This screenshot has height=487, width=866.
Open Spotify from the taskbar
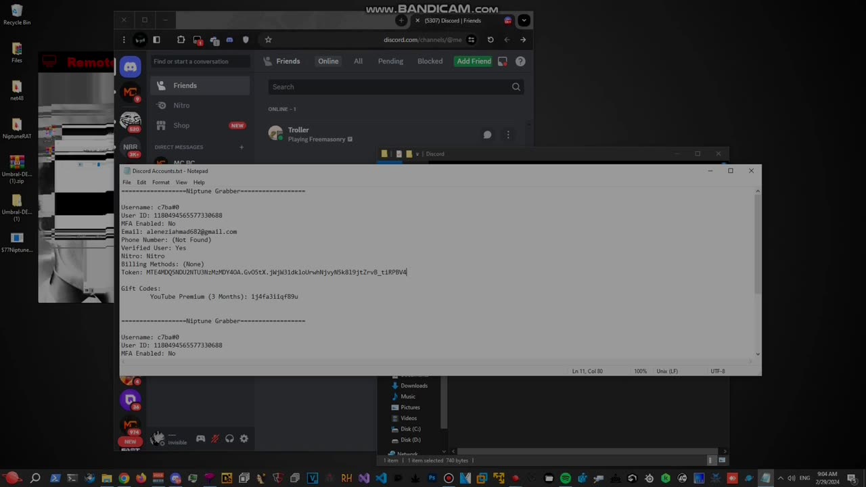(566, 478)
